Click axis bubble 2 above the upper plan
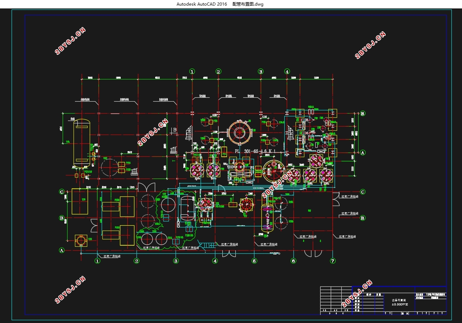Viewport: 462px width, 323px height. click(218, 72)
